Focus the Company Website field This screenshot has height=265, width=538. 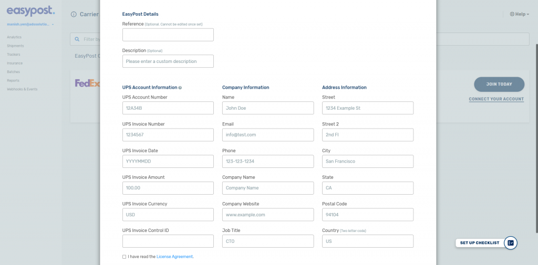pyautogui.click(x=268, y=215)
